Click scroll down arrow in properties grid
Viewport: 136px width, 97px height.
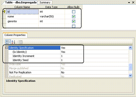coord(130,76)
